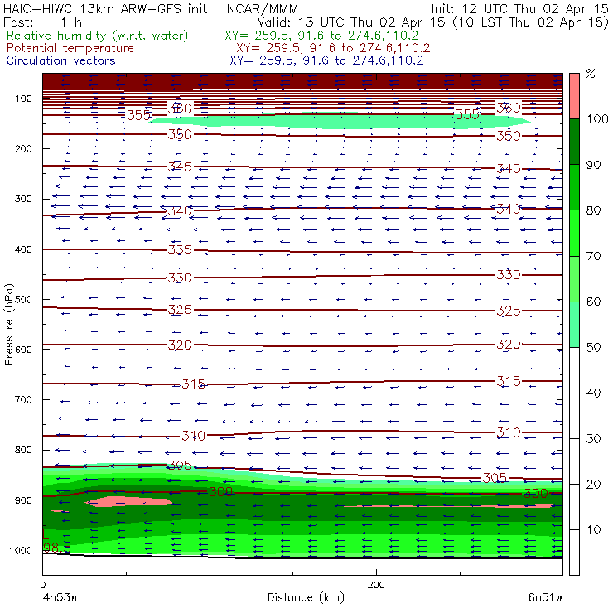Click the "Distance (km)" axis title
This screenshot has width=613, height=613.
(306, 597)
